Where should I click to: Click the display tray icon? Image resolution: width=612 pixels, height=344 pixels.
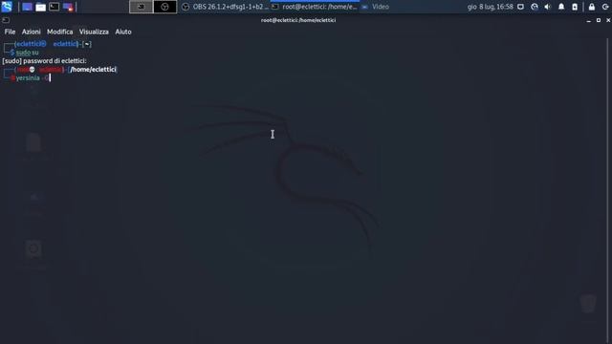(520, 7)
